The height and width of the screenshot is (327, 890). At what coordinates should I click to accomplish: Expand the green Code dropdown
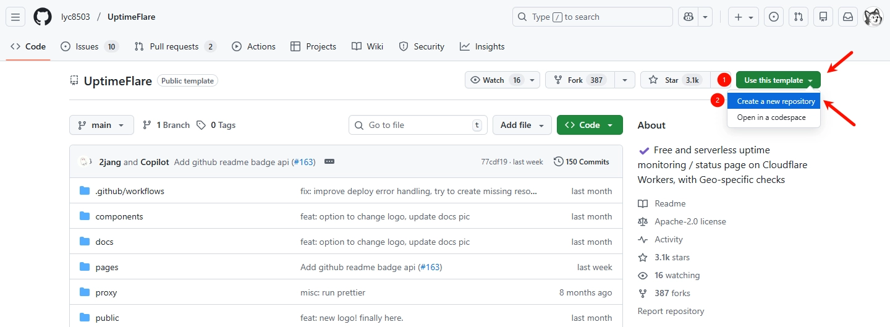click(x=589, y=125)
